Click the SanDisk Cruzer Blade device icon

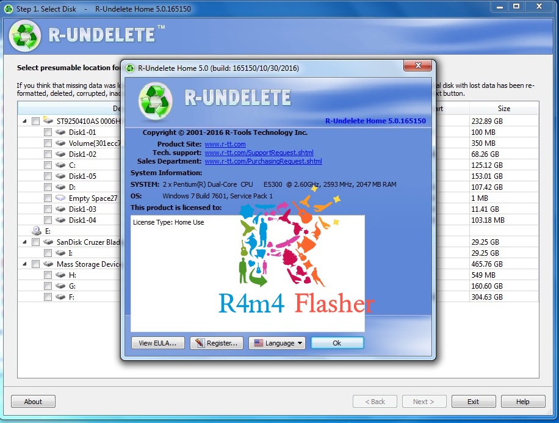48,242
